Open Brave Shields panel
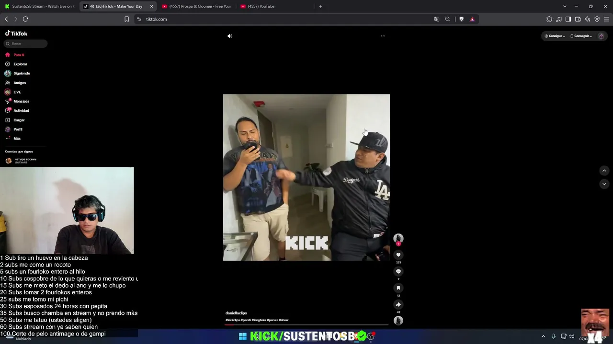Screen dimensions: 613x344 click(x=462, y=19)
